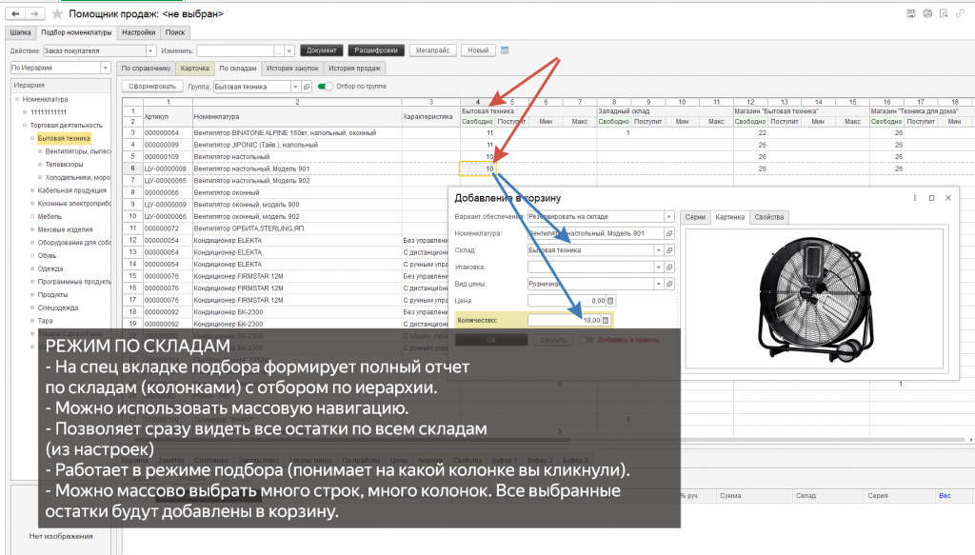This screenshot has height=555, width=975.
Task: Click the Изменить input field
Action: click(236, 51)
